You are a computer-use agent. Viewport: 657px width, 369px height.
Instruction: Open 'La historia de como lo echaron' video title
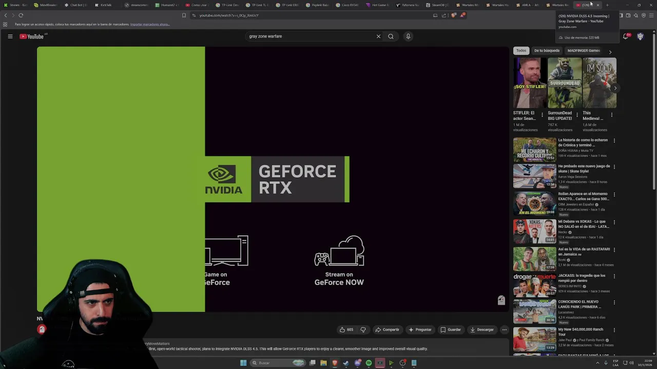pos(583,142)
